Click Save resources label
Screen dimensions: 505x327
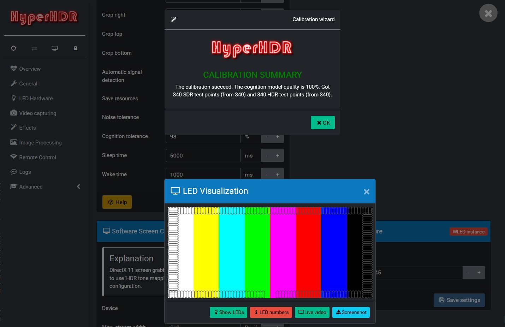[120, 99]
